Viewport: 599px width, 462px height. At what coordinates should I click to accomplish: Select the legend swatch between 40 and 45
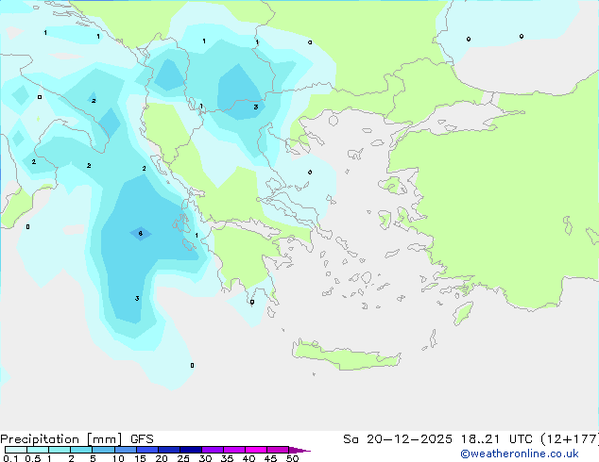coord(256,450)
